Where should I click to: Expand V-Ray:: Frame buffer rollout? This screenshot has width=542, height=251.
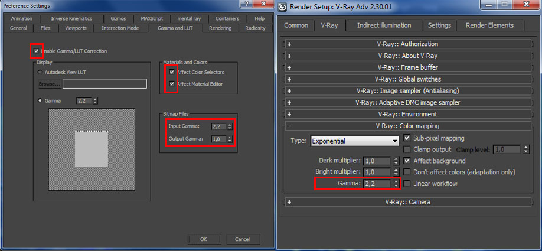click(407, 67)
